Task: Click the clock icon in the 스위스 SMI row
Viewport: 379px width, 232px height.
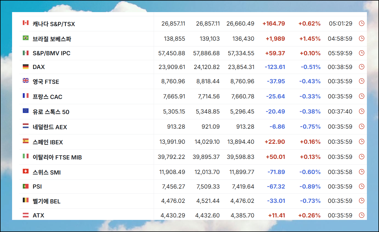Action: coord(361,172)
